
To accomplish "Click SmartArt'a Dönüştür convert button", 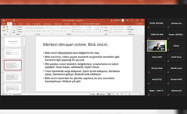I will click(x=79, y=32).
